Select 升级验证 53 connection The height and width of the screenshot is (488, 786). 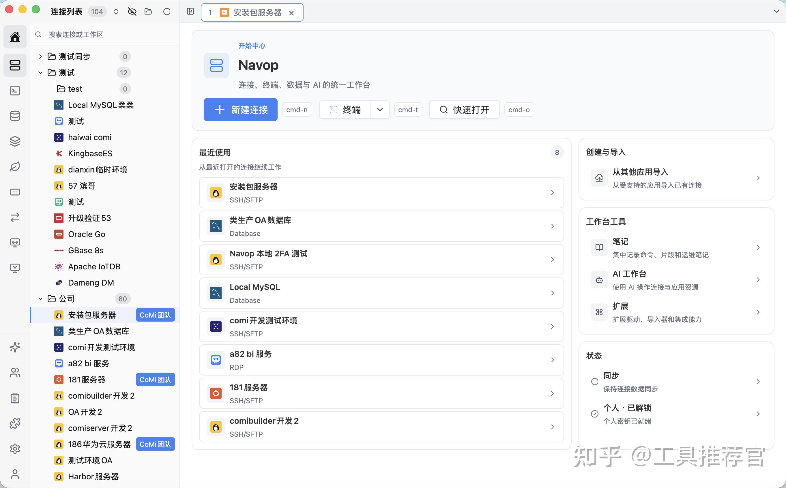point(105,218)
